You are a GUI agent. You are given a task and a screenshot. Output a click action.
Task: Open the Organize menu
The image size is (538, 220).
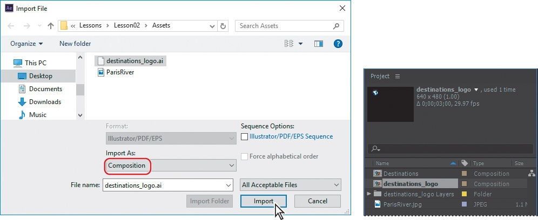(27, 44)
